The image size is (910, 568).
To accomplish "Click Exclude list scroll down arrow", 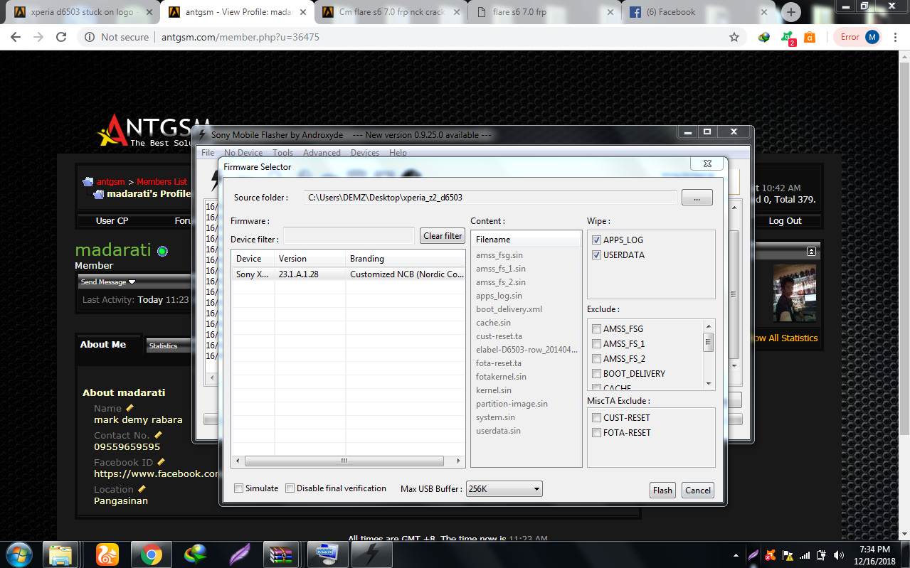I will tap(709, 384).
